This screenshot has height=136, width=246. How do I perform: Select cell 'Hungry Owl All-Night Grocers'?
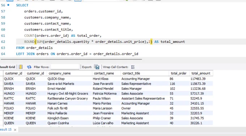[x=68, y=93]
